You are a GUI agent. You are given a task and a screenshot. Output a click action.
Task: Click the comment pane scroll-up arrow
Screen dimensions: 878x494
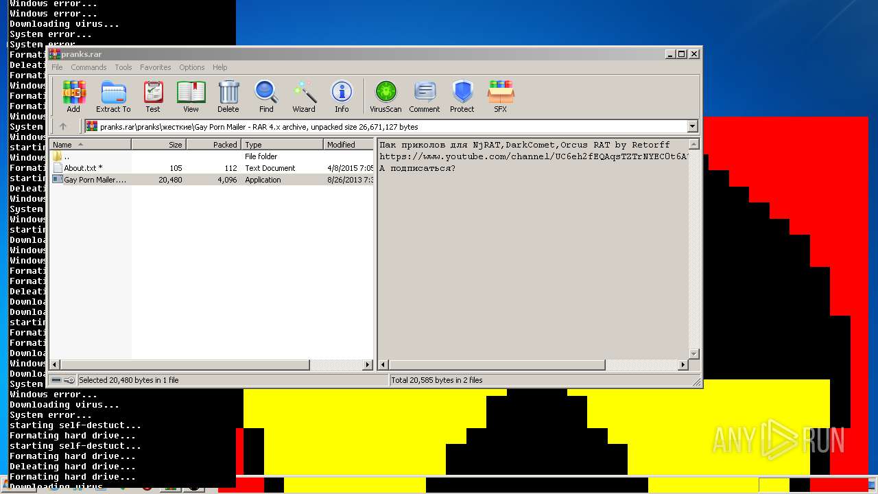tap(693, 145)
